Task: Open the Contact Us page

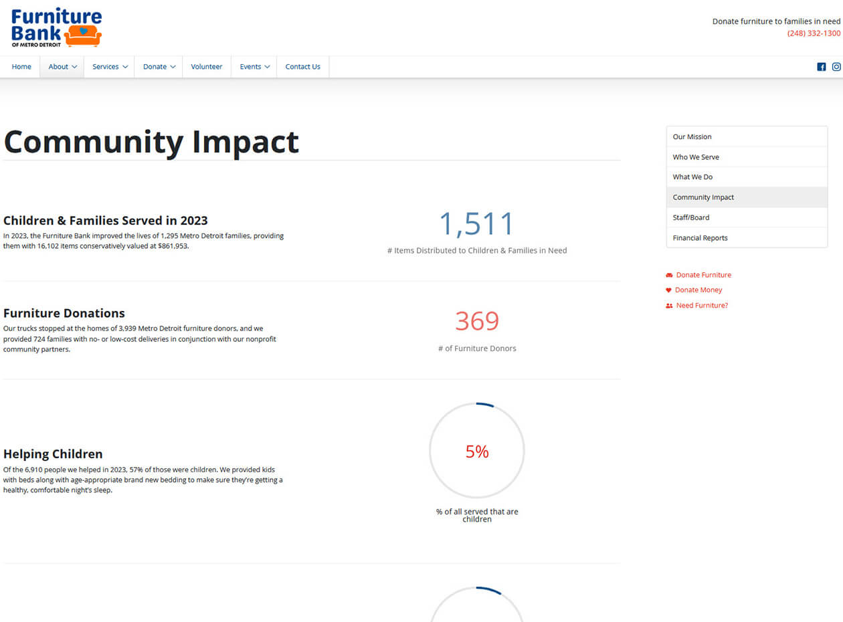Action: [x=302, y=67]
